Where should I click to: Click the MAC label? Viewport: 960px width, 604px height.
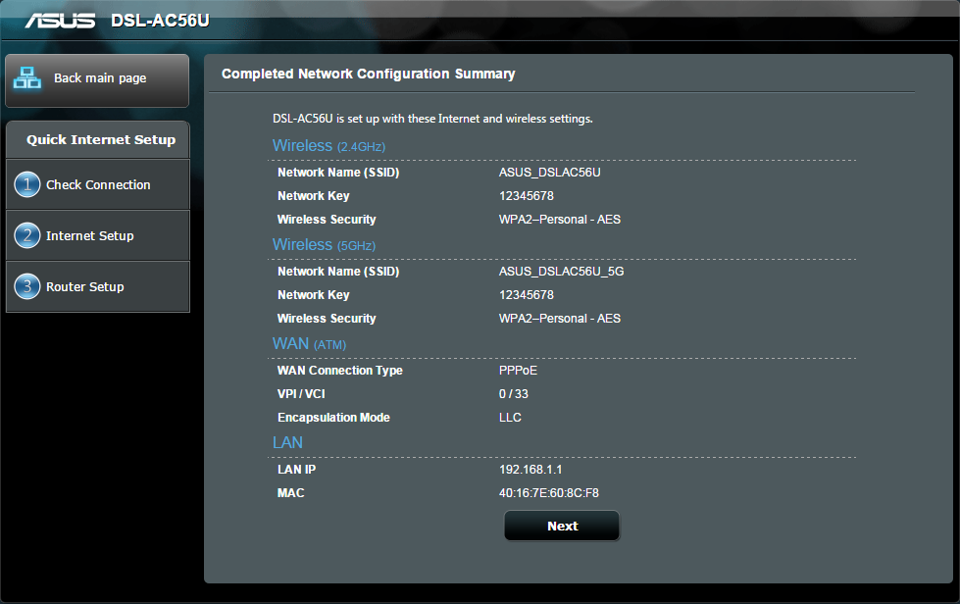pos(291,492)
